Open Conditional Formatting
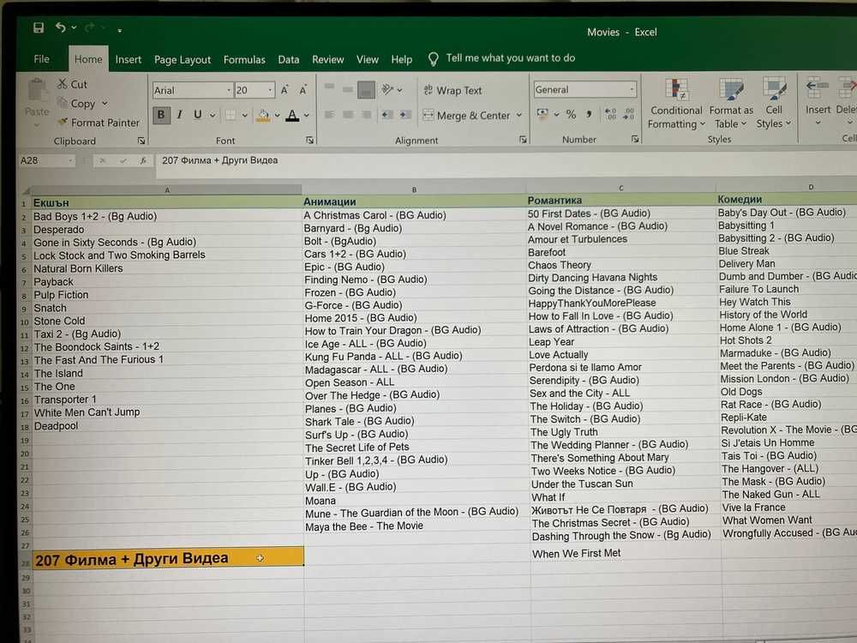Screen dimensions: 857x643 click(676, 104)
